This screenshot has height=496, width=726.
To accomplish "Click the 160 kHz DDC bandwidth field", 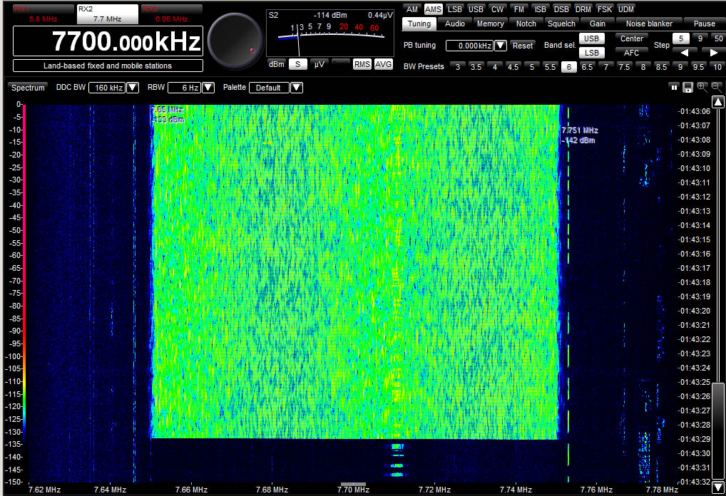I will tap(108, 88).
